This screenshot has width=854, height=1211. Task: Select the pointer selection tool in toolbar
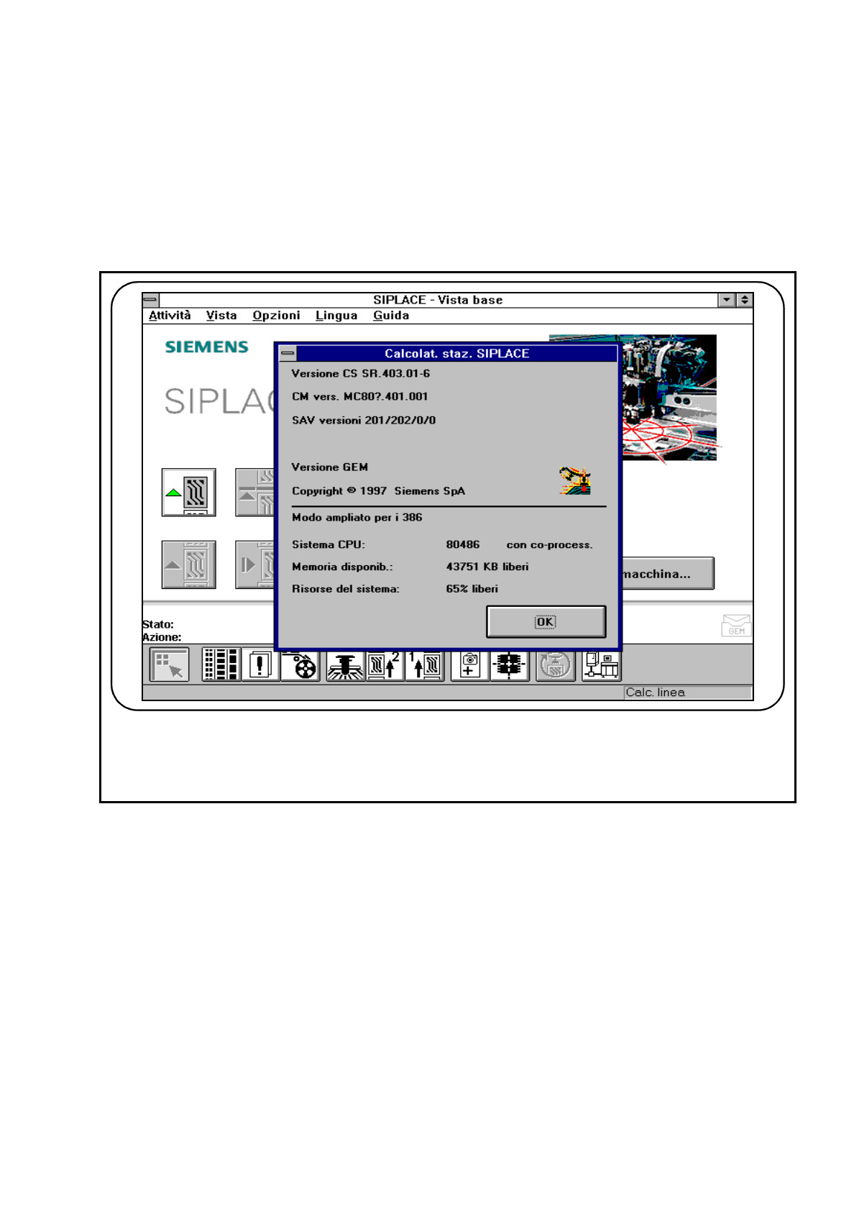point(169,664)
